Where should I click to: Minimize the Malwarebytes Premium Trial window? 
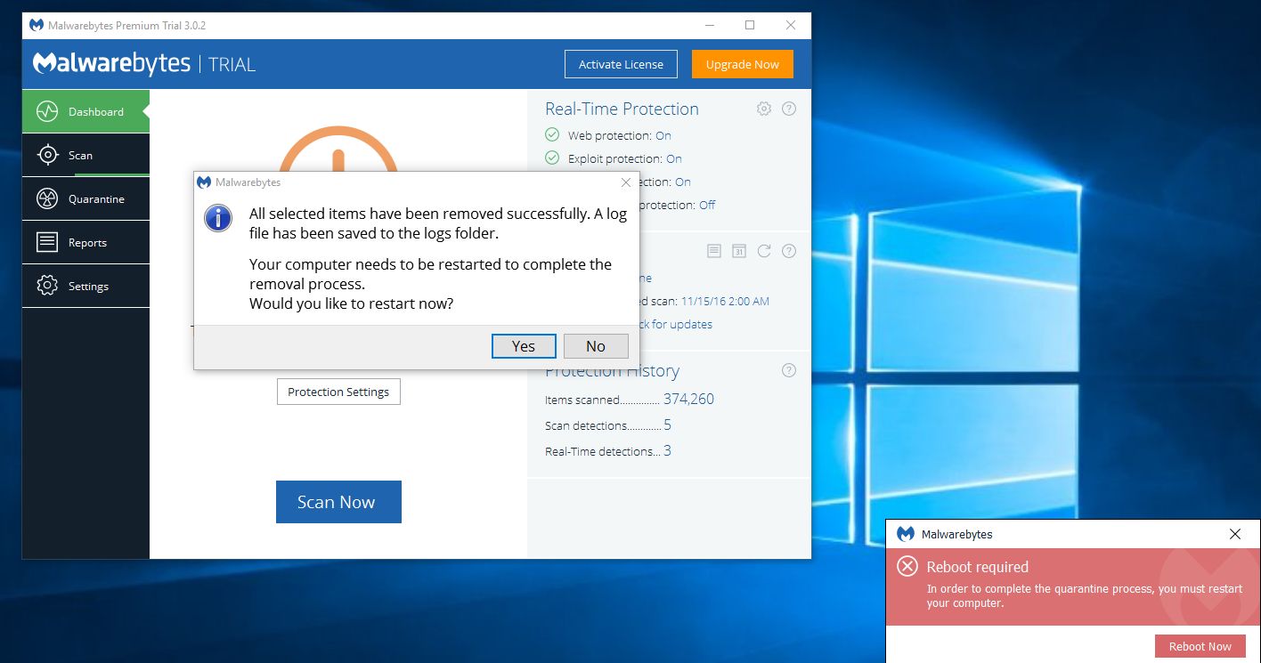[708, 25]
